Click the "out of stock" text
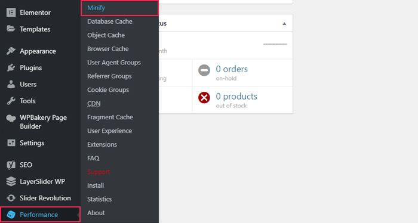The width and height of the screenshot is (418, 223). point(231,106)
